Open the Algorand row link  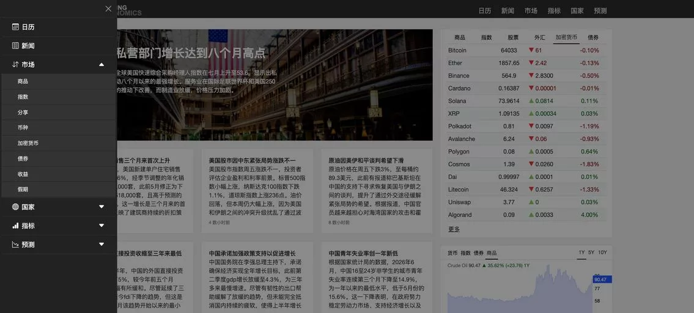coord(460,215)
